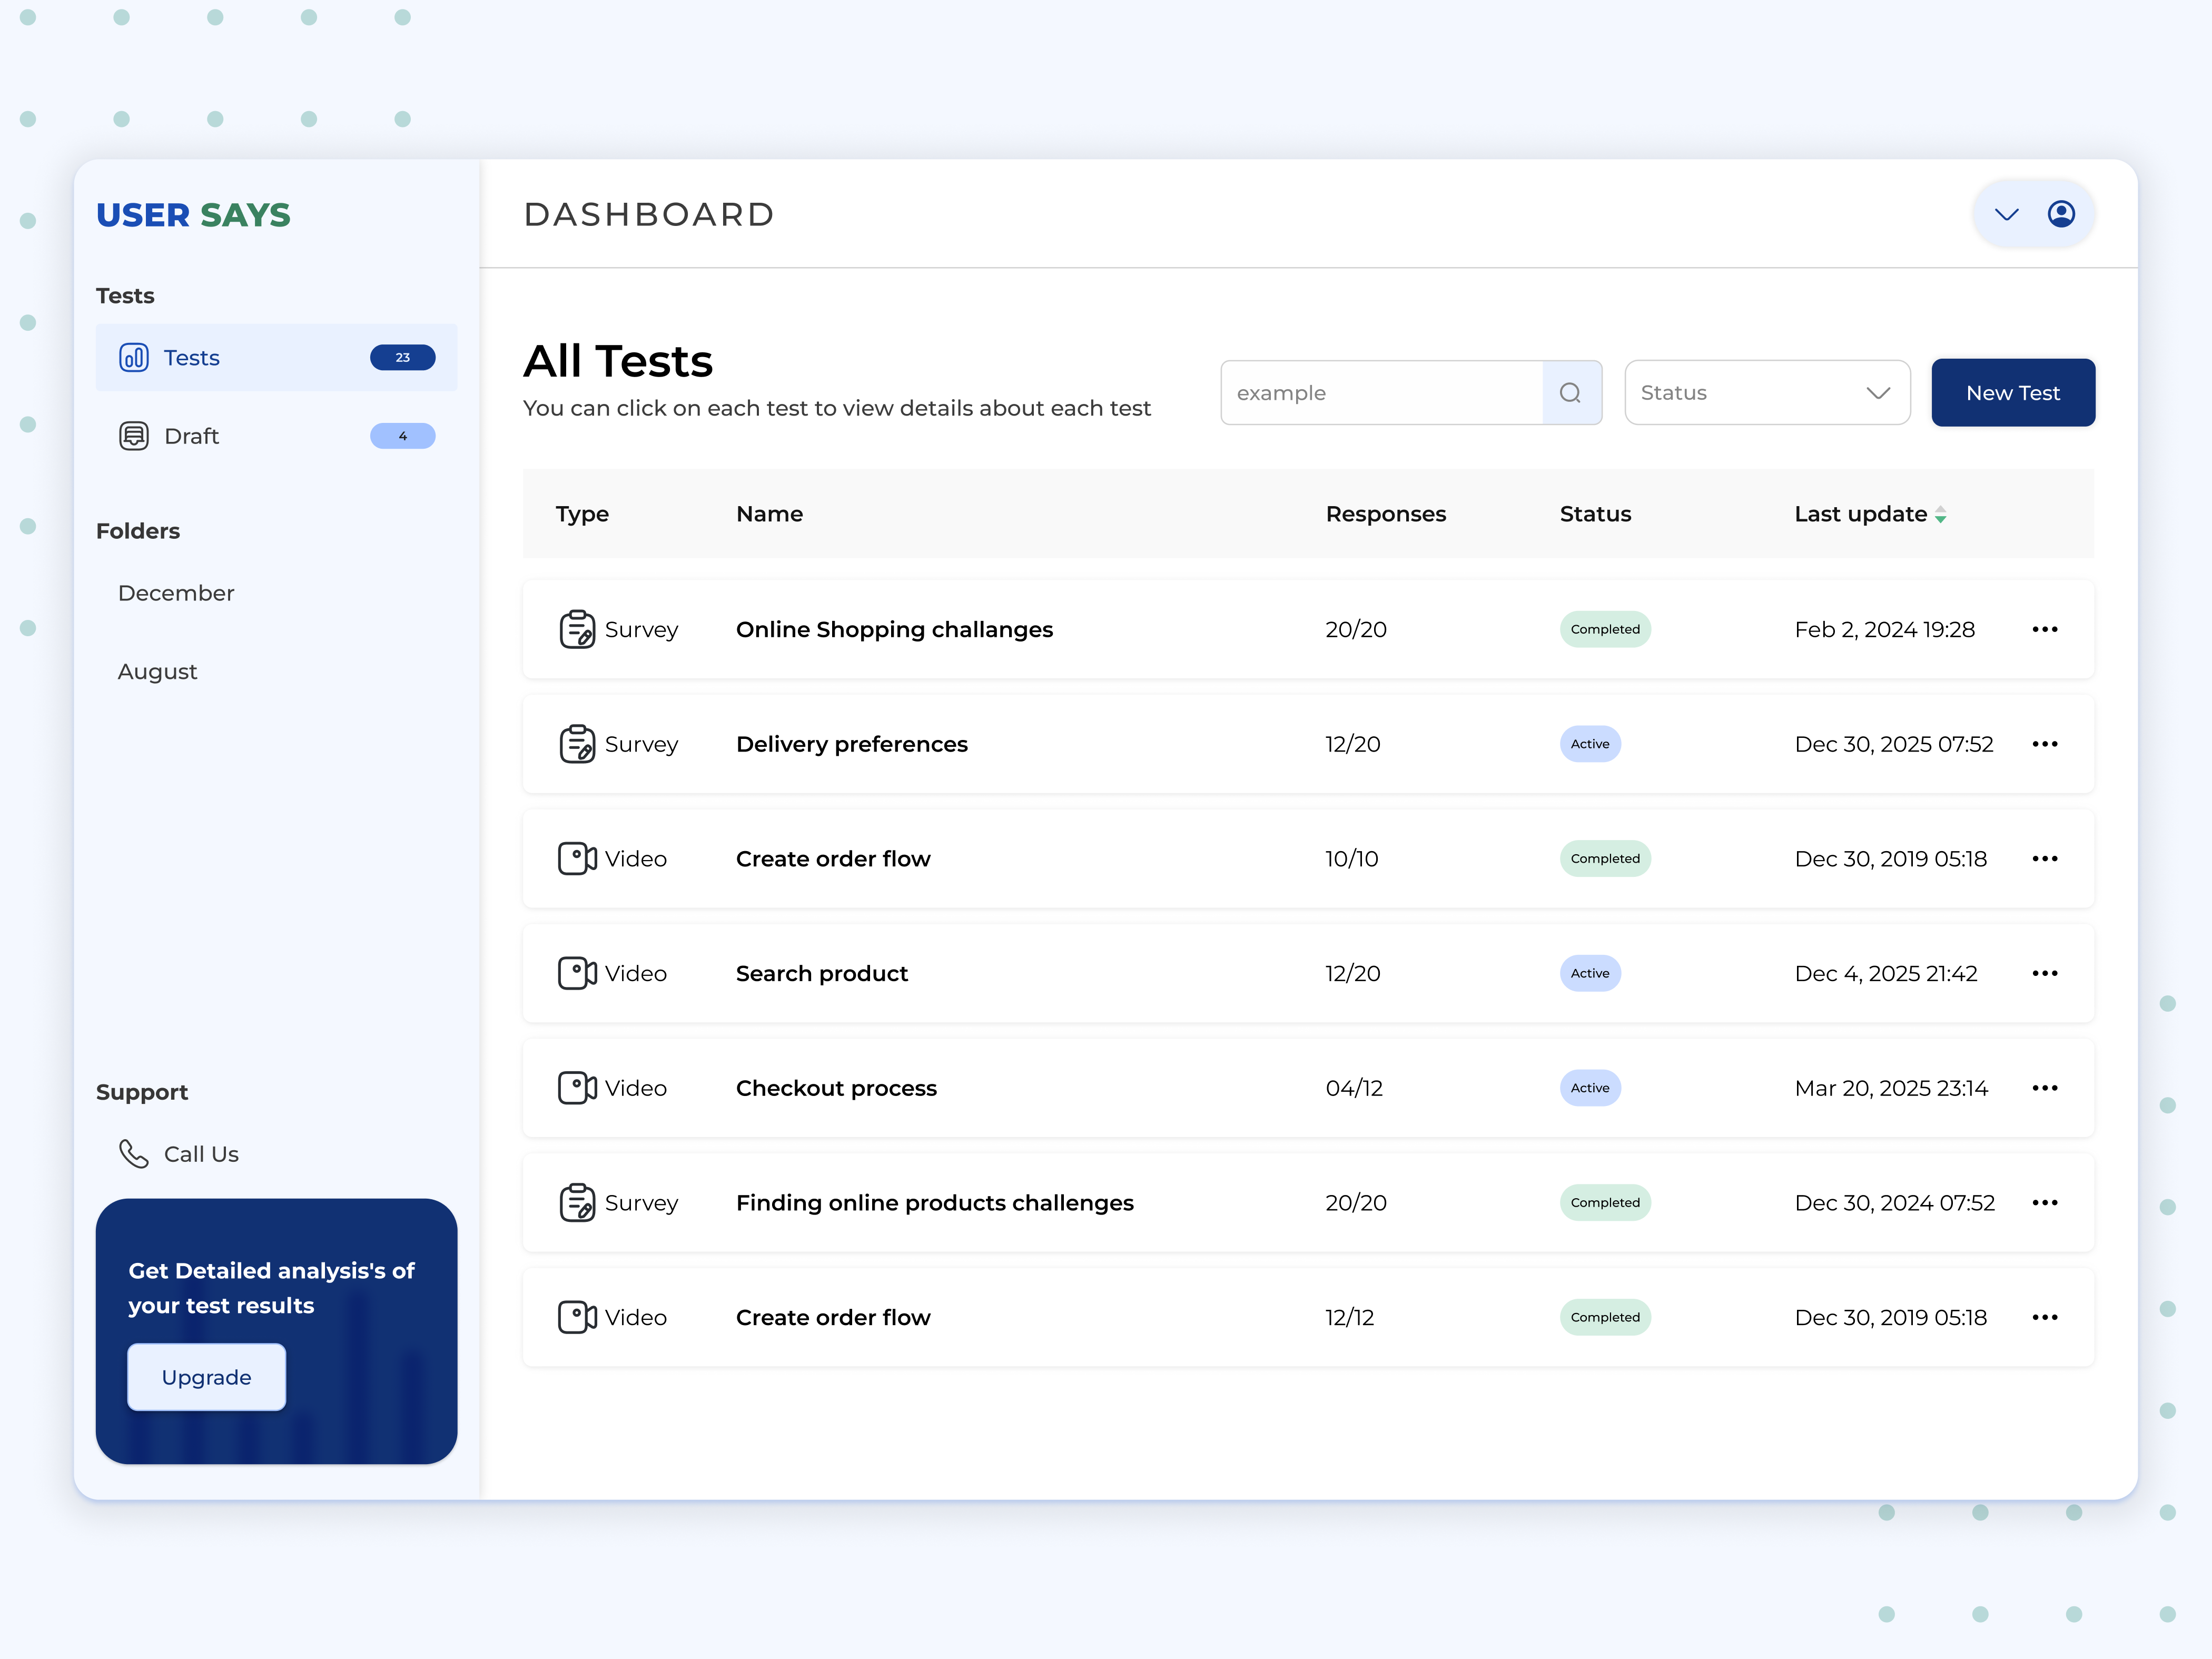Click the New Test button

click(2012, 392)
